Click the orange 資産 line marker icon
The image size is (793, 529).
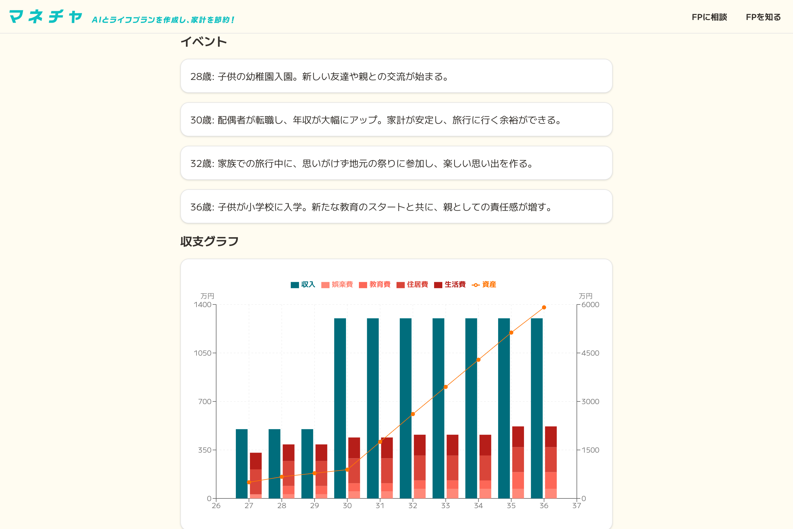[x=476, y=285]
